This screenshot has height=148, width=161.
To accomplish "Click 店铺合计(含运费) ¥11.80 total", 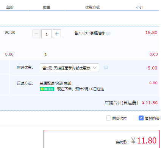I will pyautogui.click(x=131, y=103).
